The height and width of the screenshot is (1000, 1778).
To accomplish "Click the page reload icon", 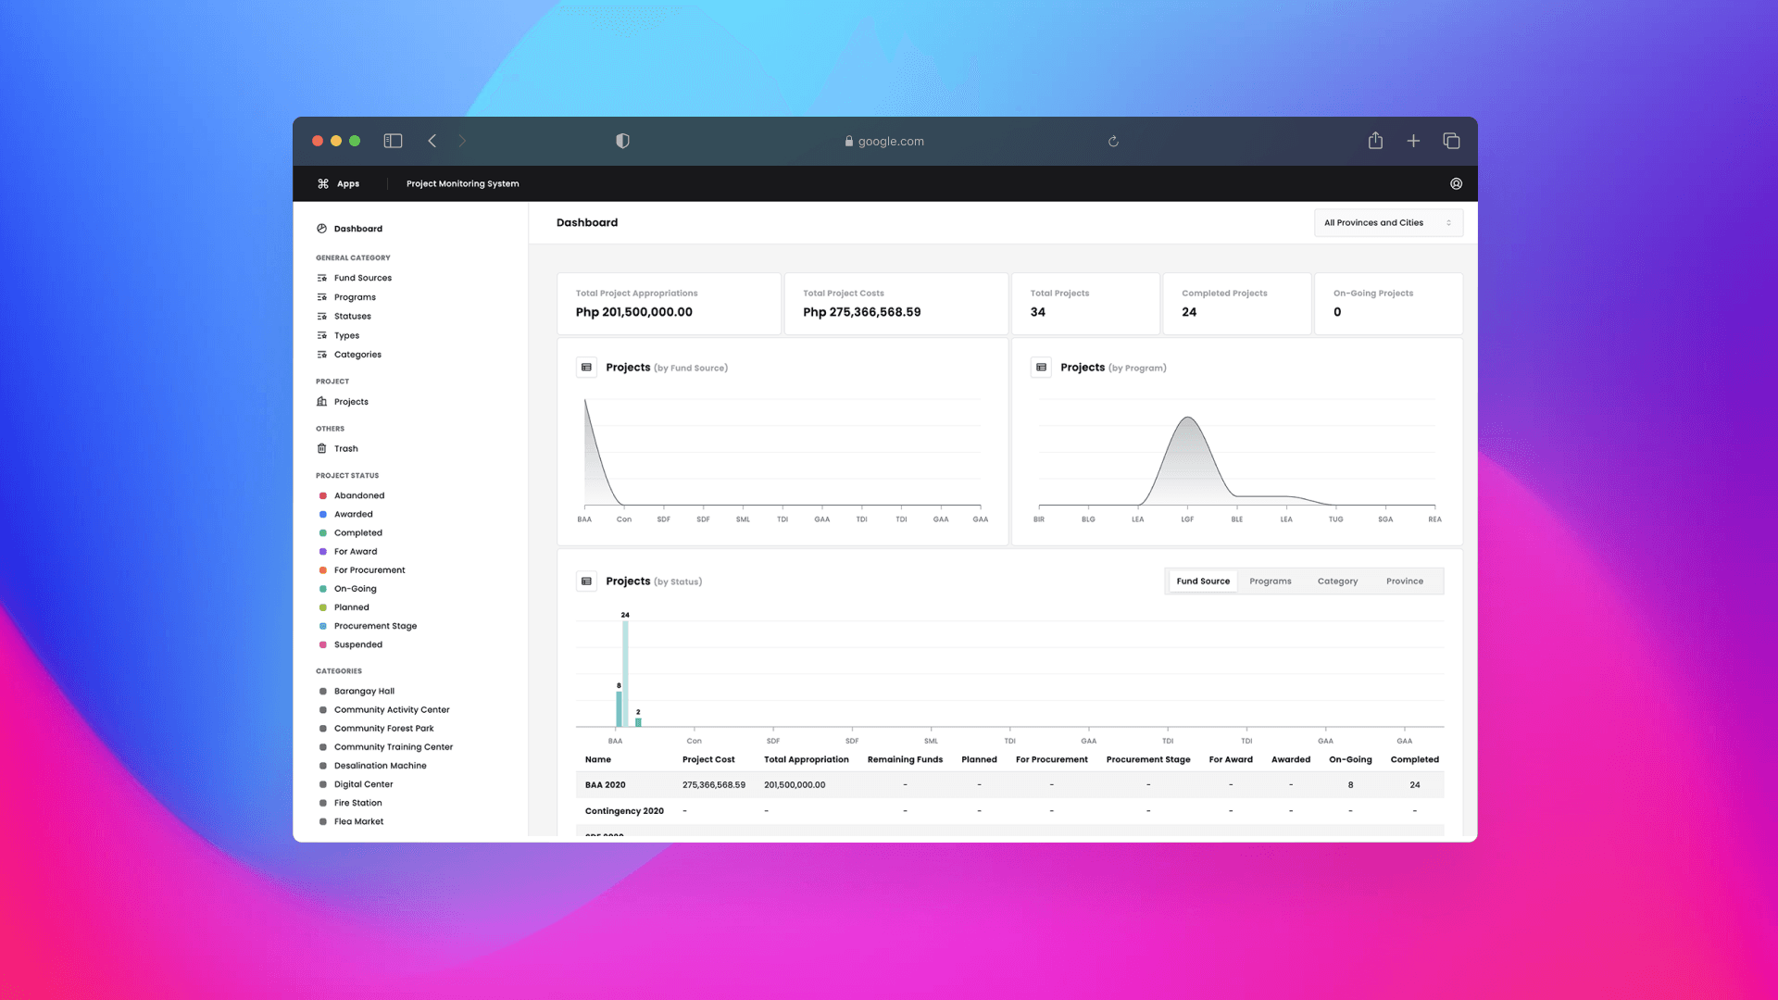I will click(x=1113, y=142).
